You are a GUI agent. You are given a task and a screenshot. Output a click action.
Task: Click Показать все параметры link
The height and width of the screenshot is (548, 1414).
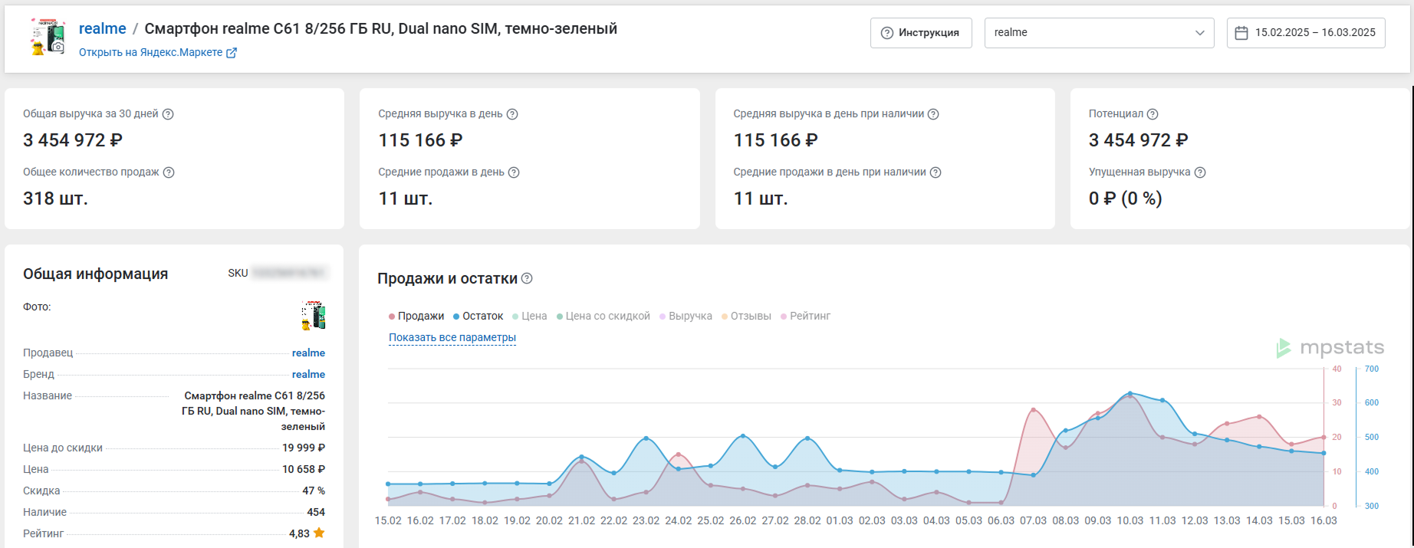(452, 337)
